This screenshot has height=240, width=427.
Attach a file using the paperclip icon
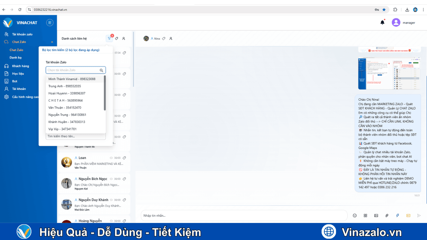(387, 215)
